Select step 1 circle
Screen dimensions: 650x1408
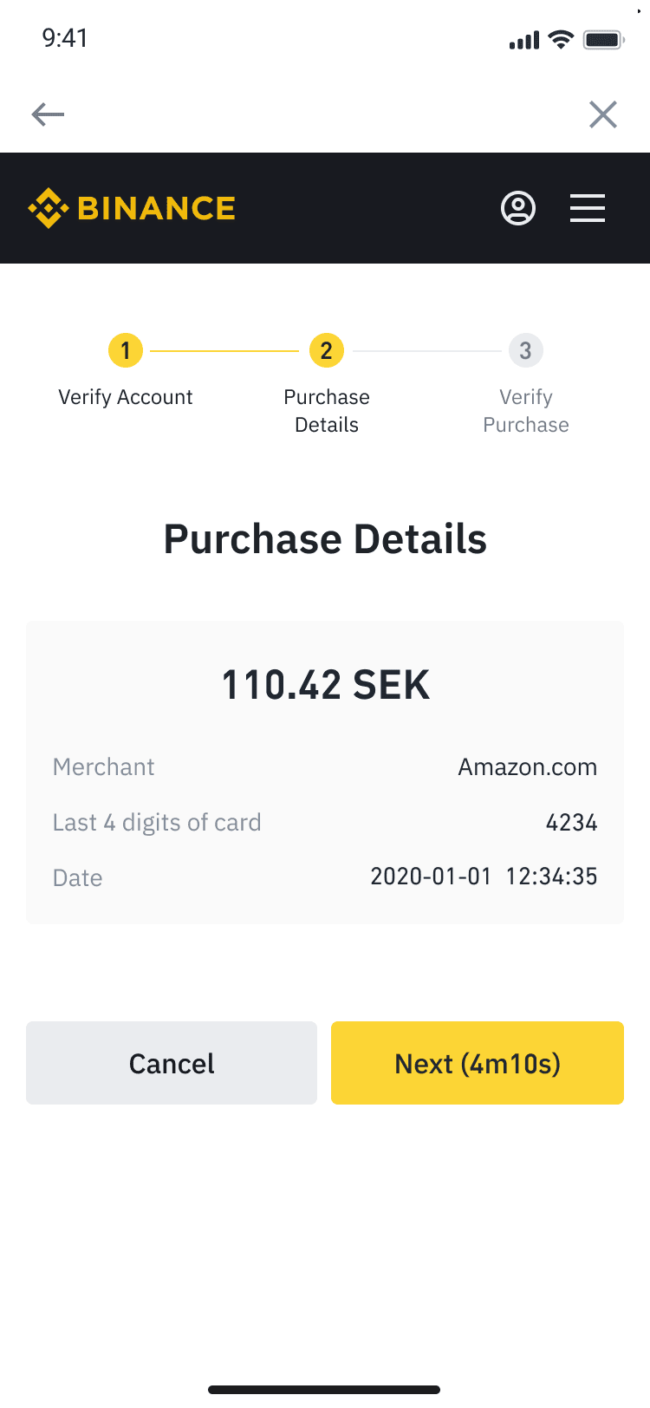[x=126, y=350]
